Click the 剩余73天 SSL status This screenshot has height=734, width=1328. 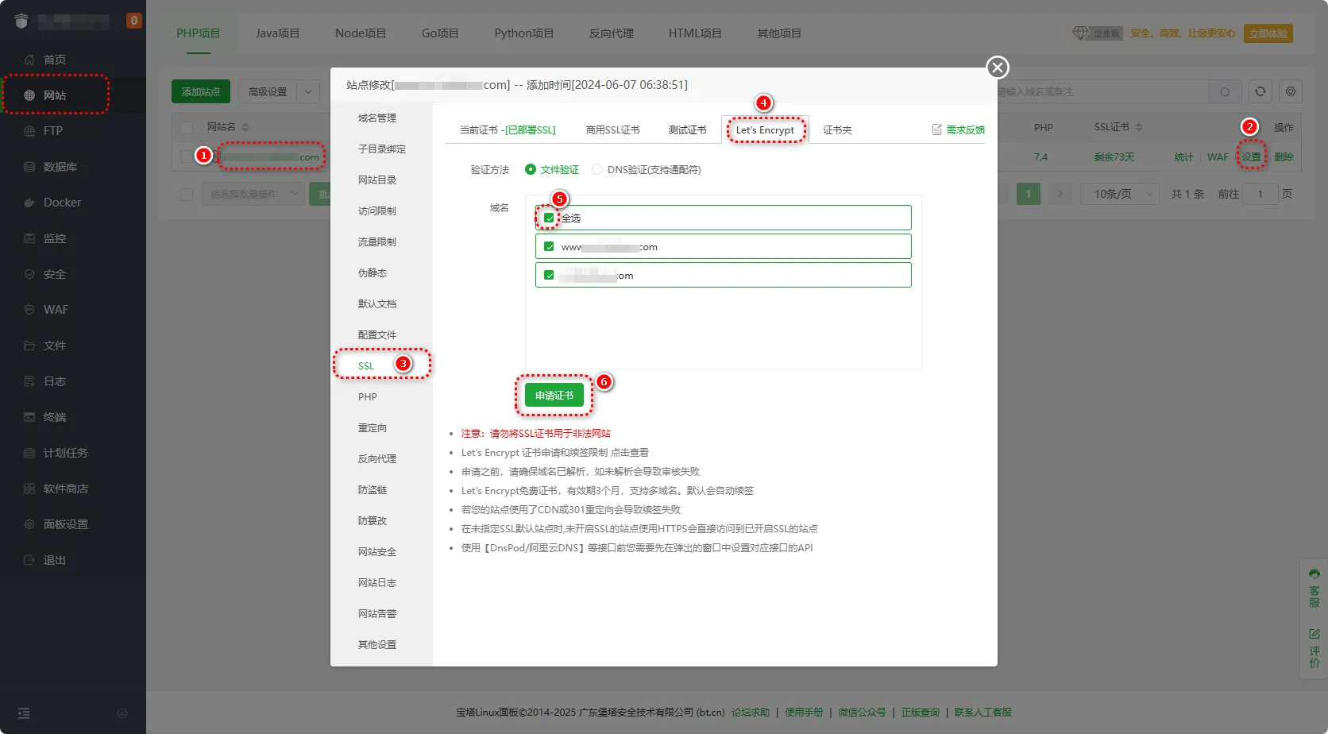(x=1114, y=157)
